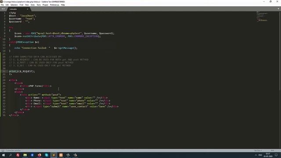Open the View menu
Viewport: 281px width, 158px height.
[x=27, y=5]
